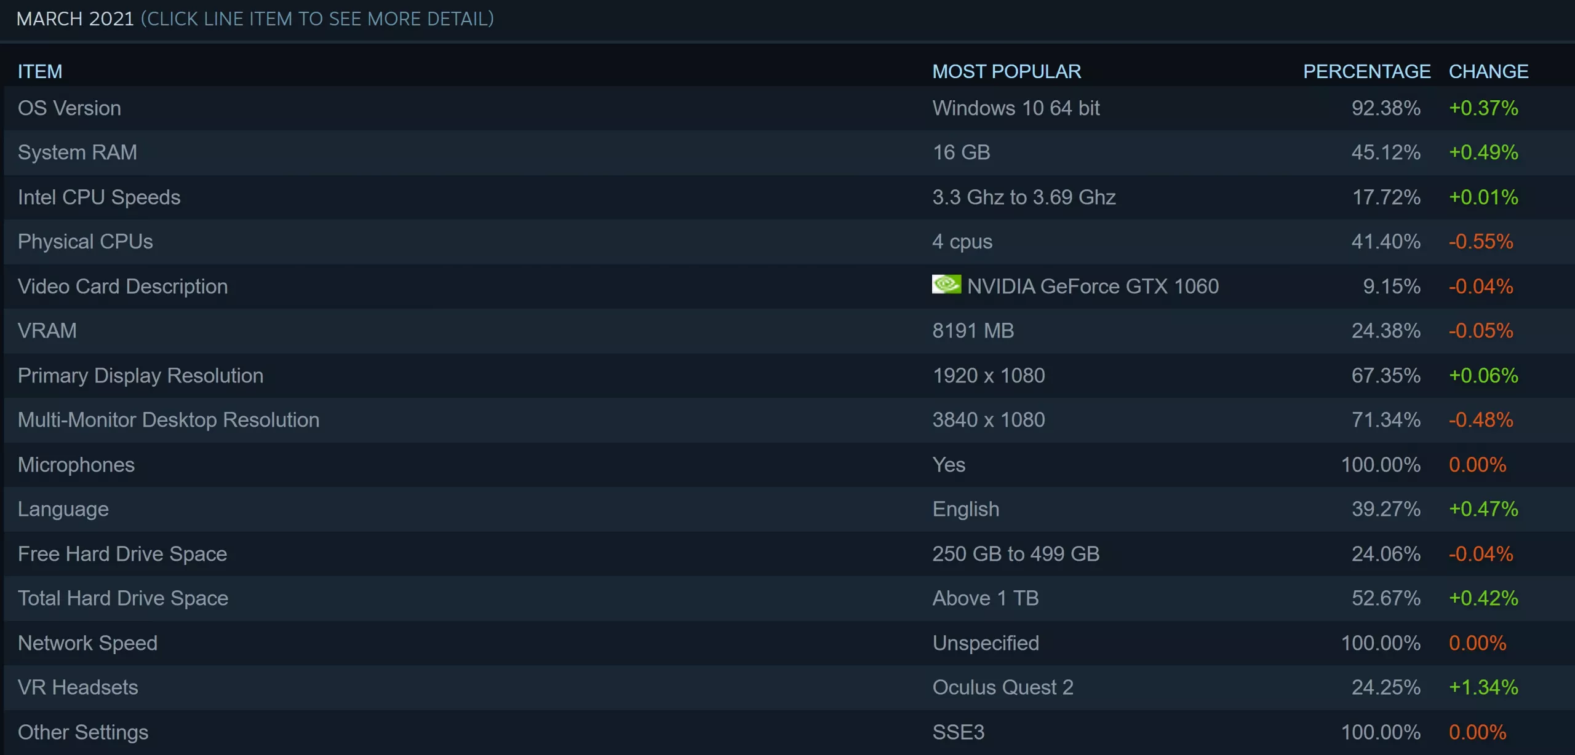The width and height of the screenshot is (1575, 755).
Task: Expand System RAM details
Action: (x=78, y=152)
